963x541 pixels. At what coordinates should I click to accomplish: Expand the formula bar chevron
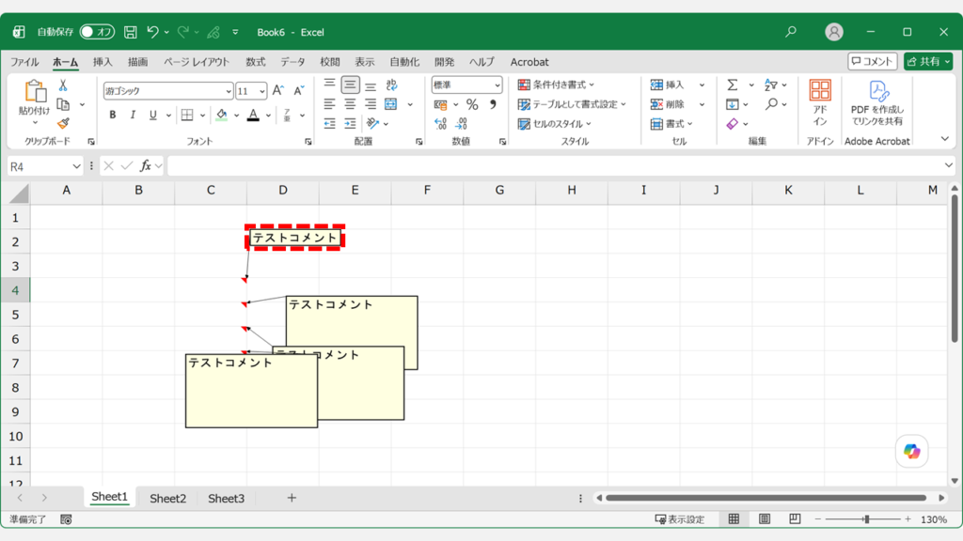949,165
